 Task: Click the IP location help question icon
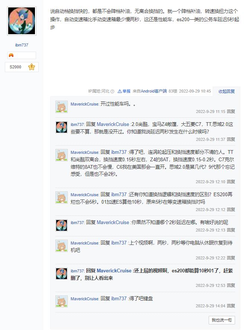click(x=112, y=91)
